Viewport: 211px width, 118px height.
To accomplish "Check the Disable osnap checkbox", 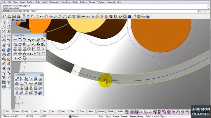I will pos(115,111).
